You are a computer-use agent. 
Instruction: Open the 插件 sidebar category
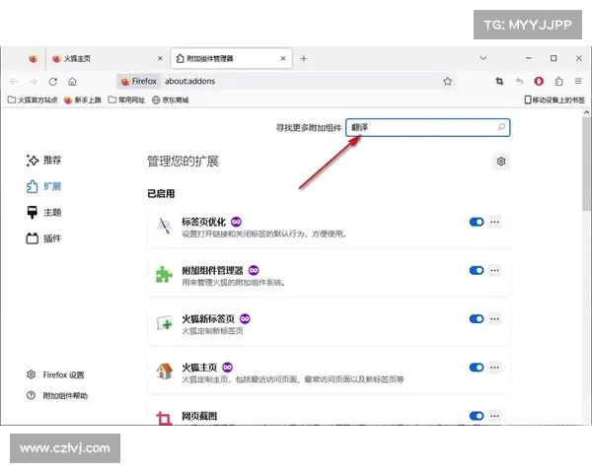[x=43, y=238]
